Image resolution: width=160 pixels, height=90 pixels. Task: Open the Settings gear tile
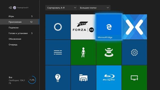[134, 52]
